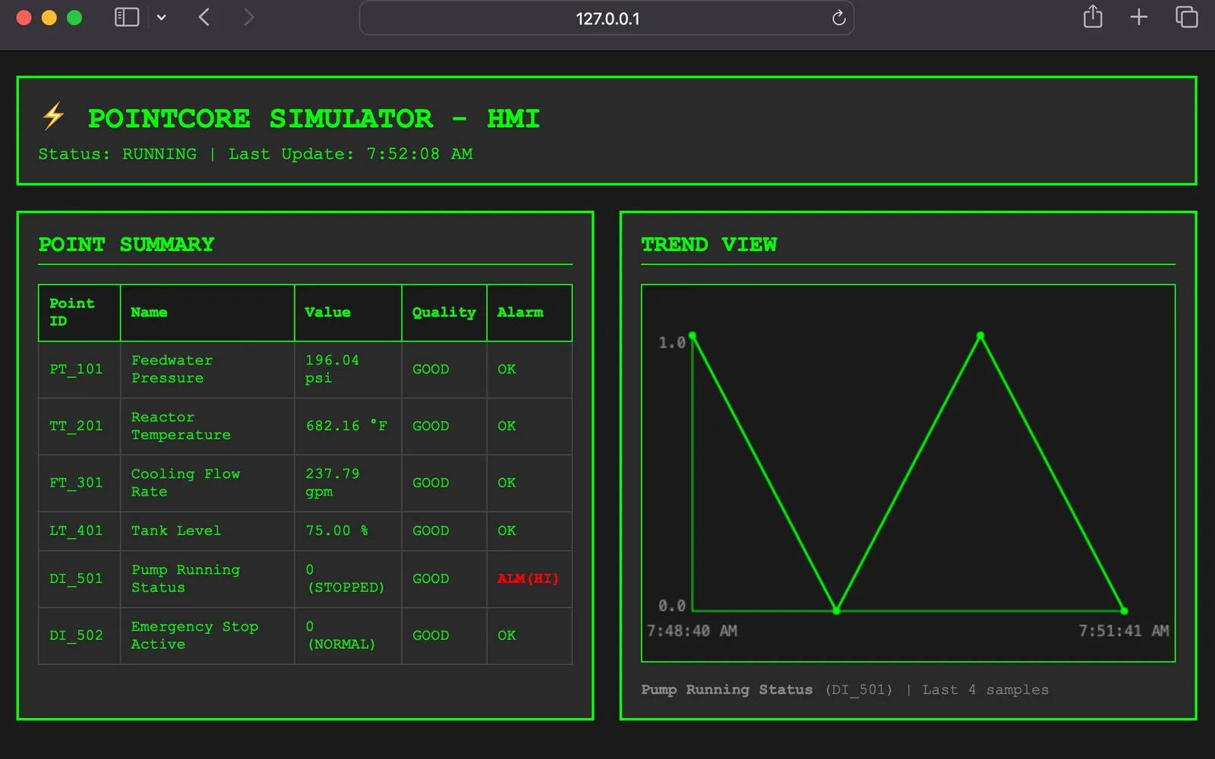Click the green zoom window button

tap(74, 17)
